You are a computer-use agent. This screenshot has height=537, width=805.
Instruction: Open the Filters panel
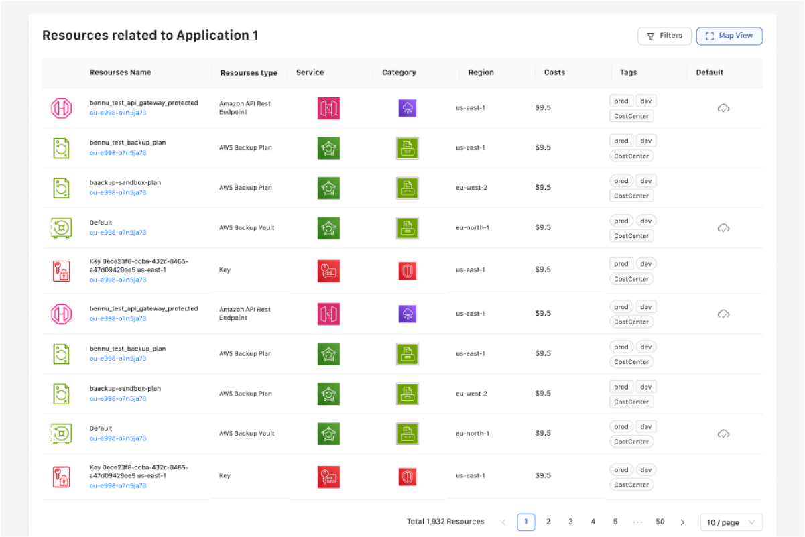pyautogui.click(x=664, y=36)
